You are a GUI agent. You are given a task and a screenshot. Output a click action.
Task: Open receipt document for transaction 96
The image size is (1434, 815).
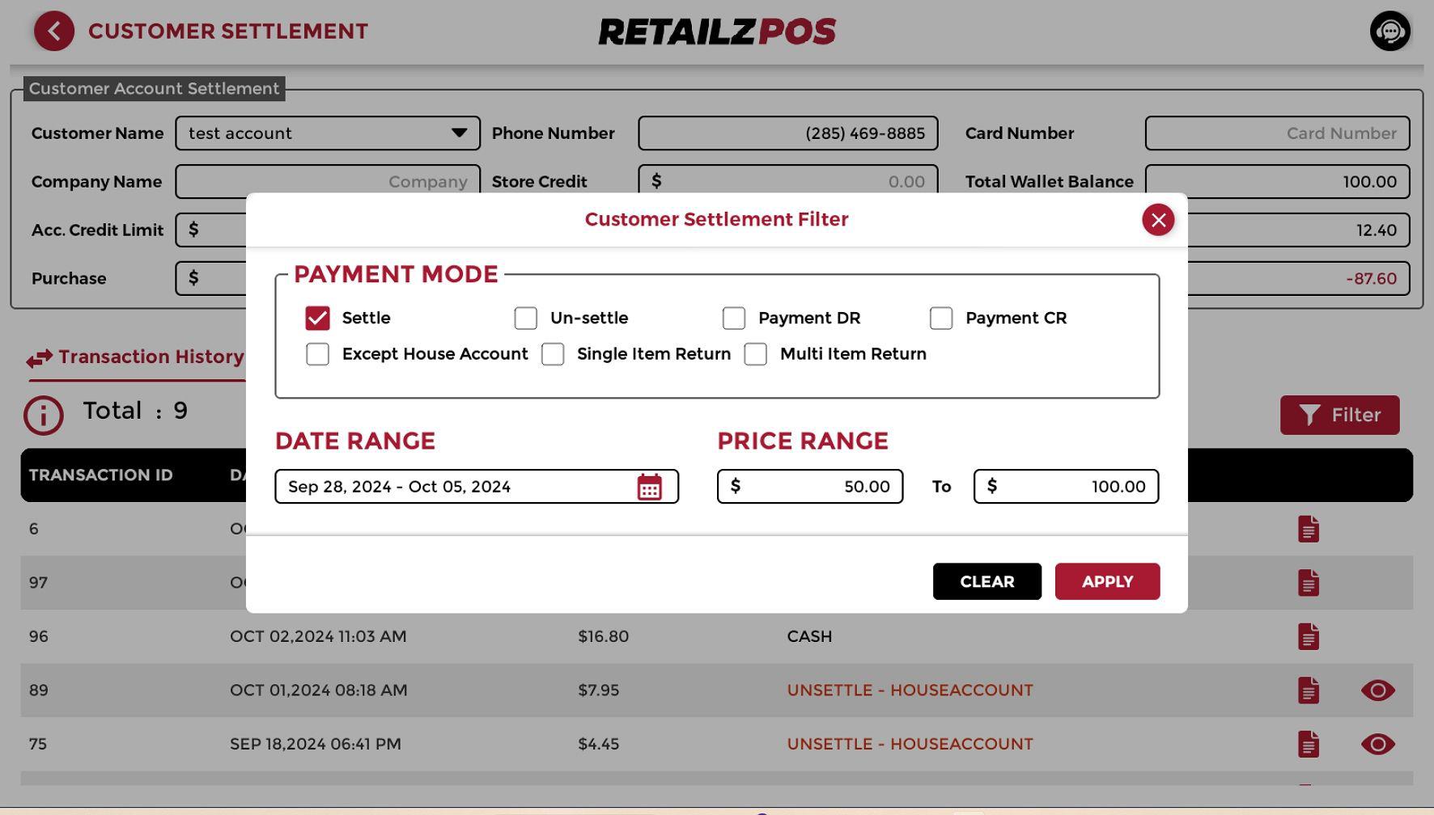pos(1308,636)
